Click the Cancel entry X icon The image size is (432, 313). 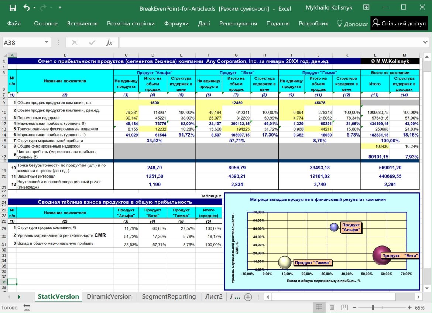[74, 43]
